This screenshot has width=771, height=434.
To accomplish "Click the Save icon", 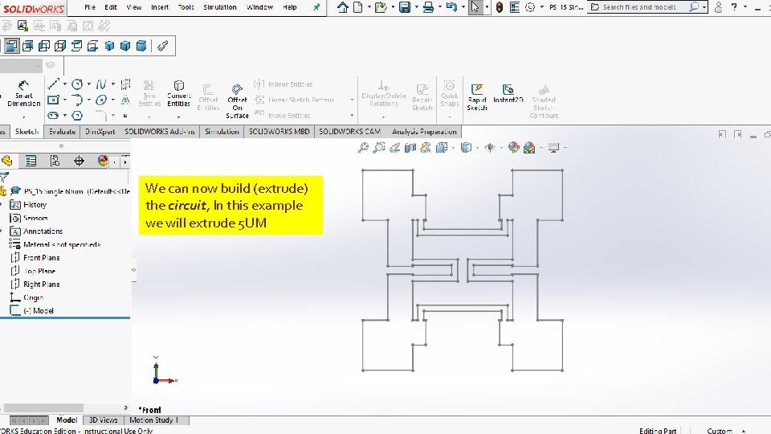I will click(x=405, y=7).
